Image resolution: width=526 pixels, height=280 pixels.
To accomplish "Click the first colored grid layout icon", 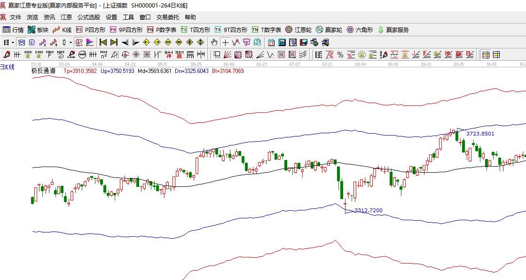I will pyautogui.click(x=486, y=55).
